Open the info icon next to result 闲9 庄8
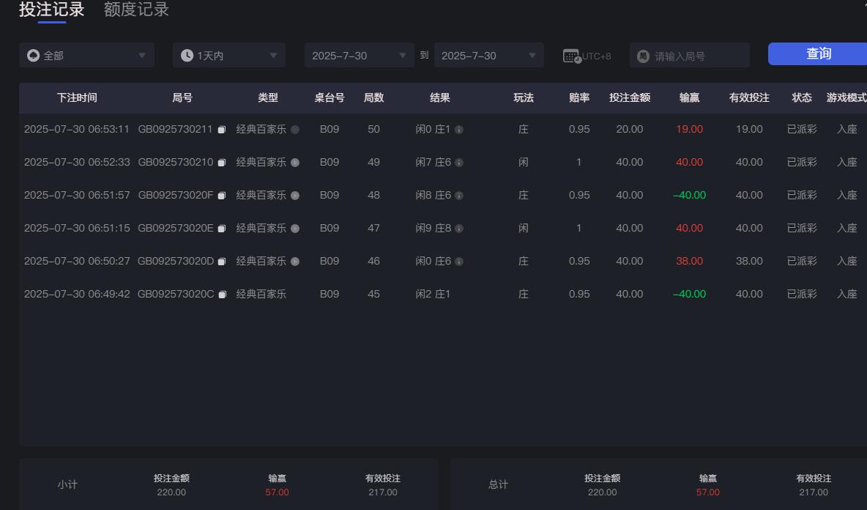867x510 pixels. [x=459, y=228]
